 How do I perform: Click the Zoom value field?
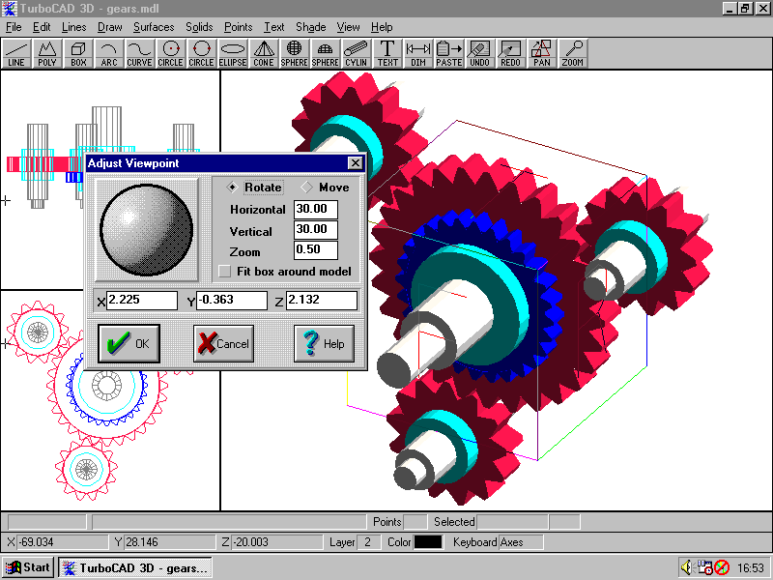point(316,249)
